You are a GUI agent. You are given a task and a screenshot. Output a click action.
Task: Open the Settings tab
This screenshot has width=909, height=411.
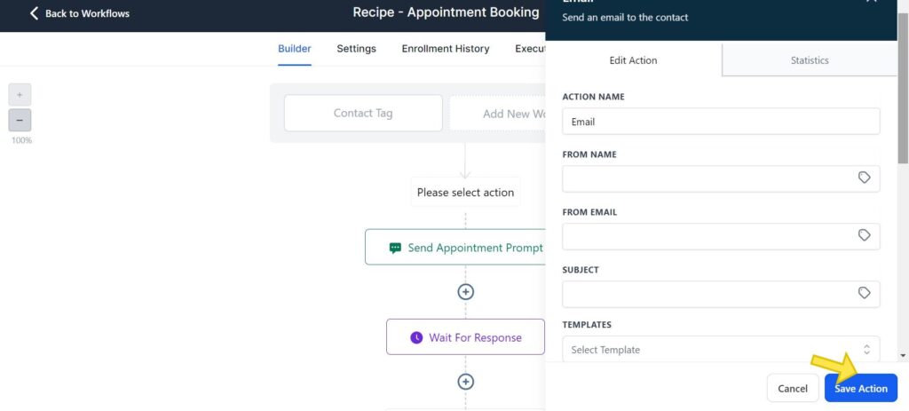[x=356, y=49]
